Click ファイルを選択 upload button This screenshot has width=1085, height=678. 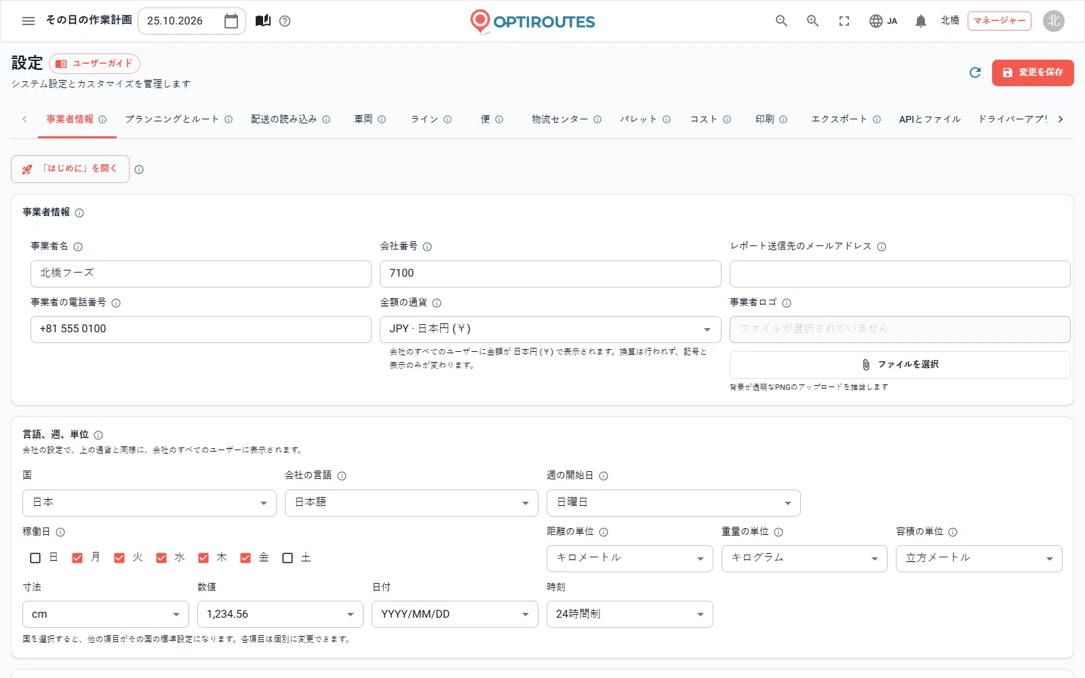[900, 365]
